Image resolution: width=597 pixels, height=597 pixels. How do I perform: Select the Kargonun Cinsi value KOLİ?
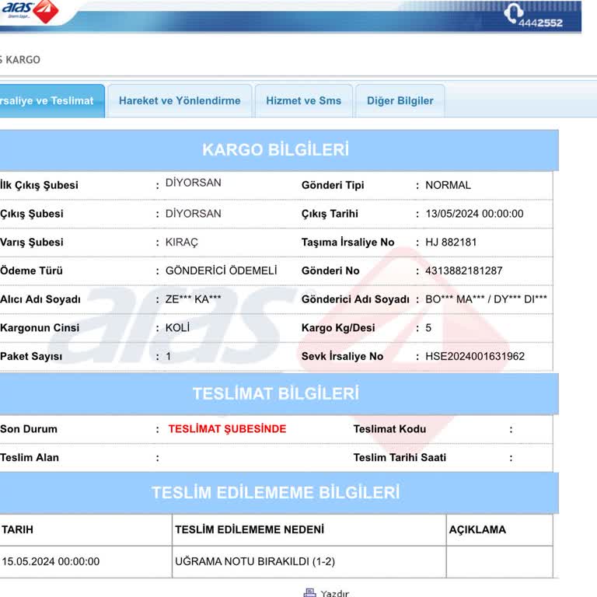tap(177, 328)
